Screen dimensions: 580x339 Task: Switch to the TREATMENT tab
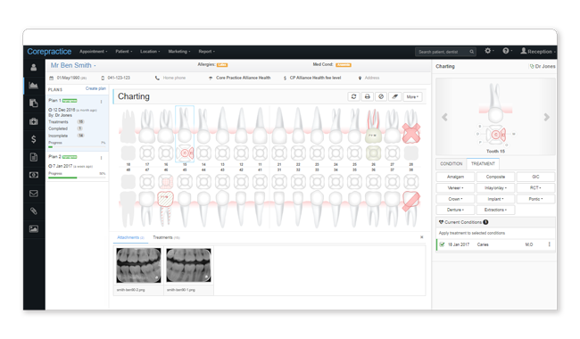click(483, 163)
